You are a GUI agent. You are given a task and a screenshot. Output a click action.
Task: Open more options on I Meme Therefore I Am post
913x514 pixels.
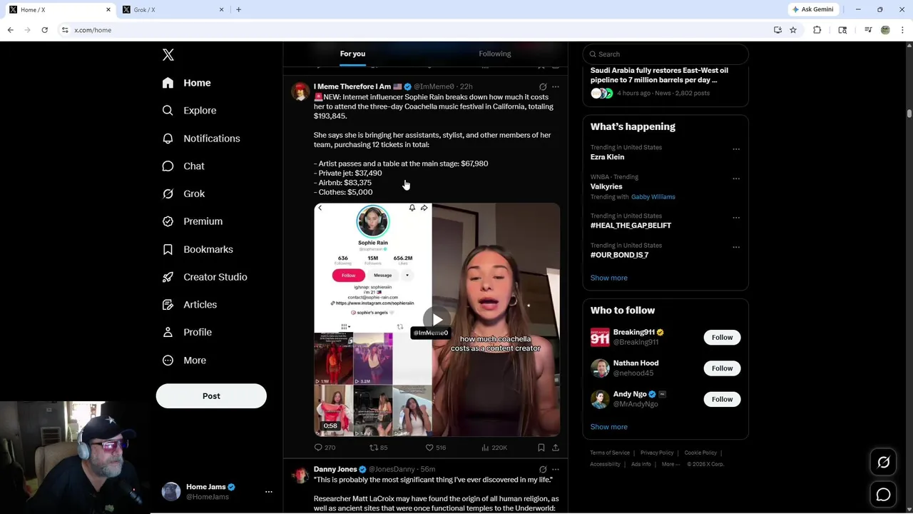click(x=556, y=87)
